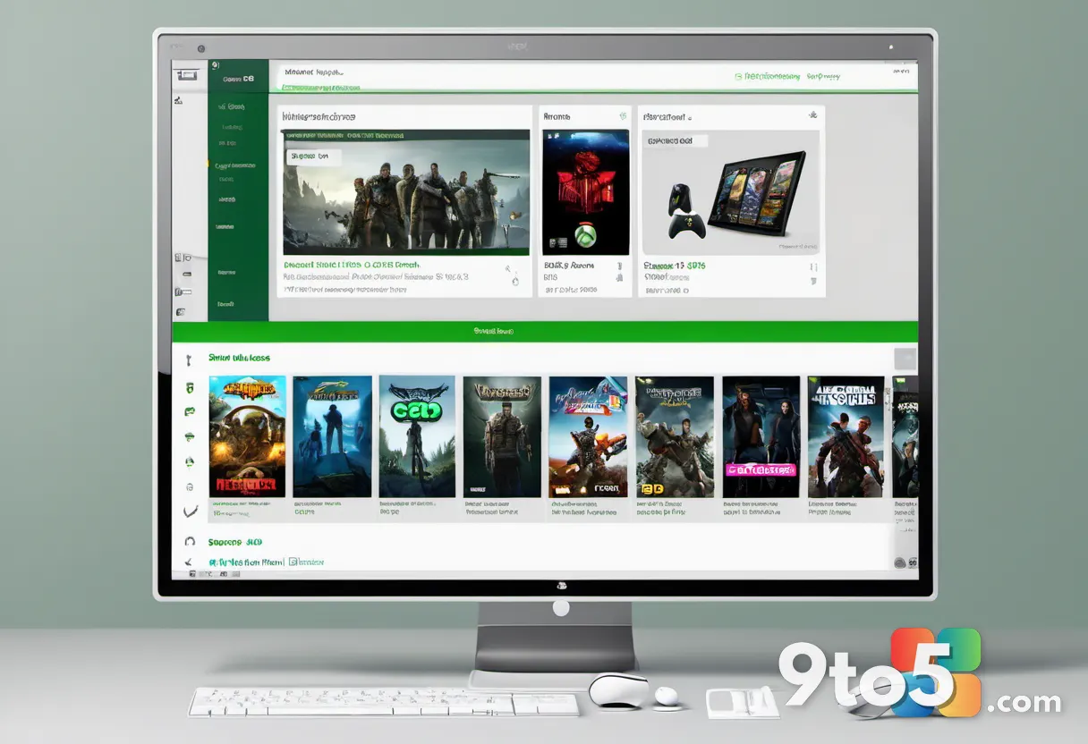Click the green checkbox icon beside the top-right green link
This screenshot has height=744, width=1088.
(738, 77)
